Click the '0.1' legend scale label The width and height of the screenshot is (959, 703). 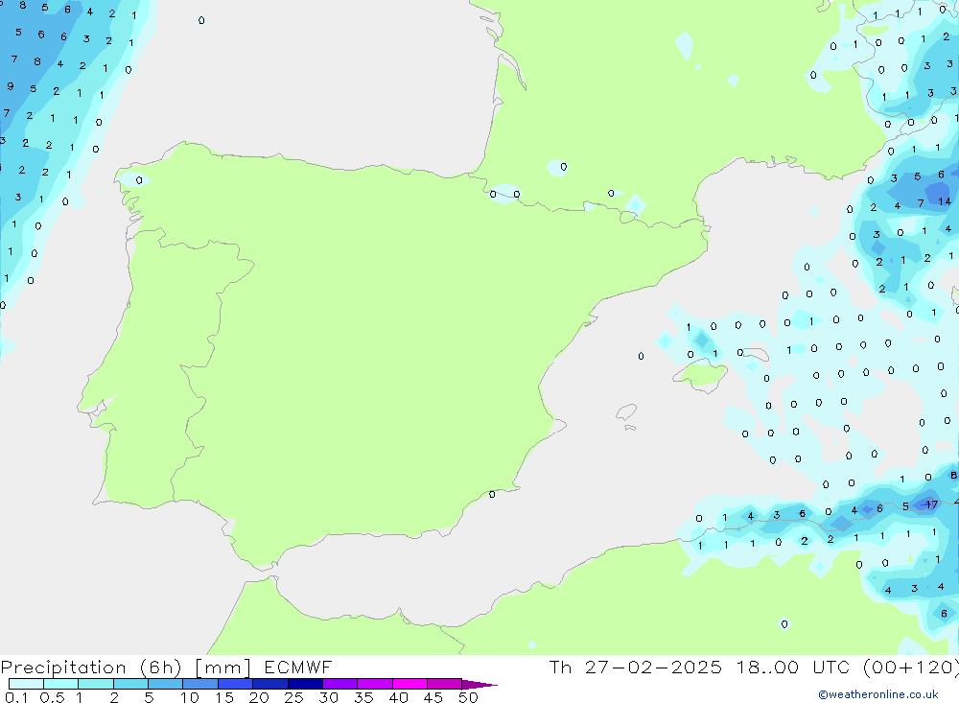click(16, 697)
